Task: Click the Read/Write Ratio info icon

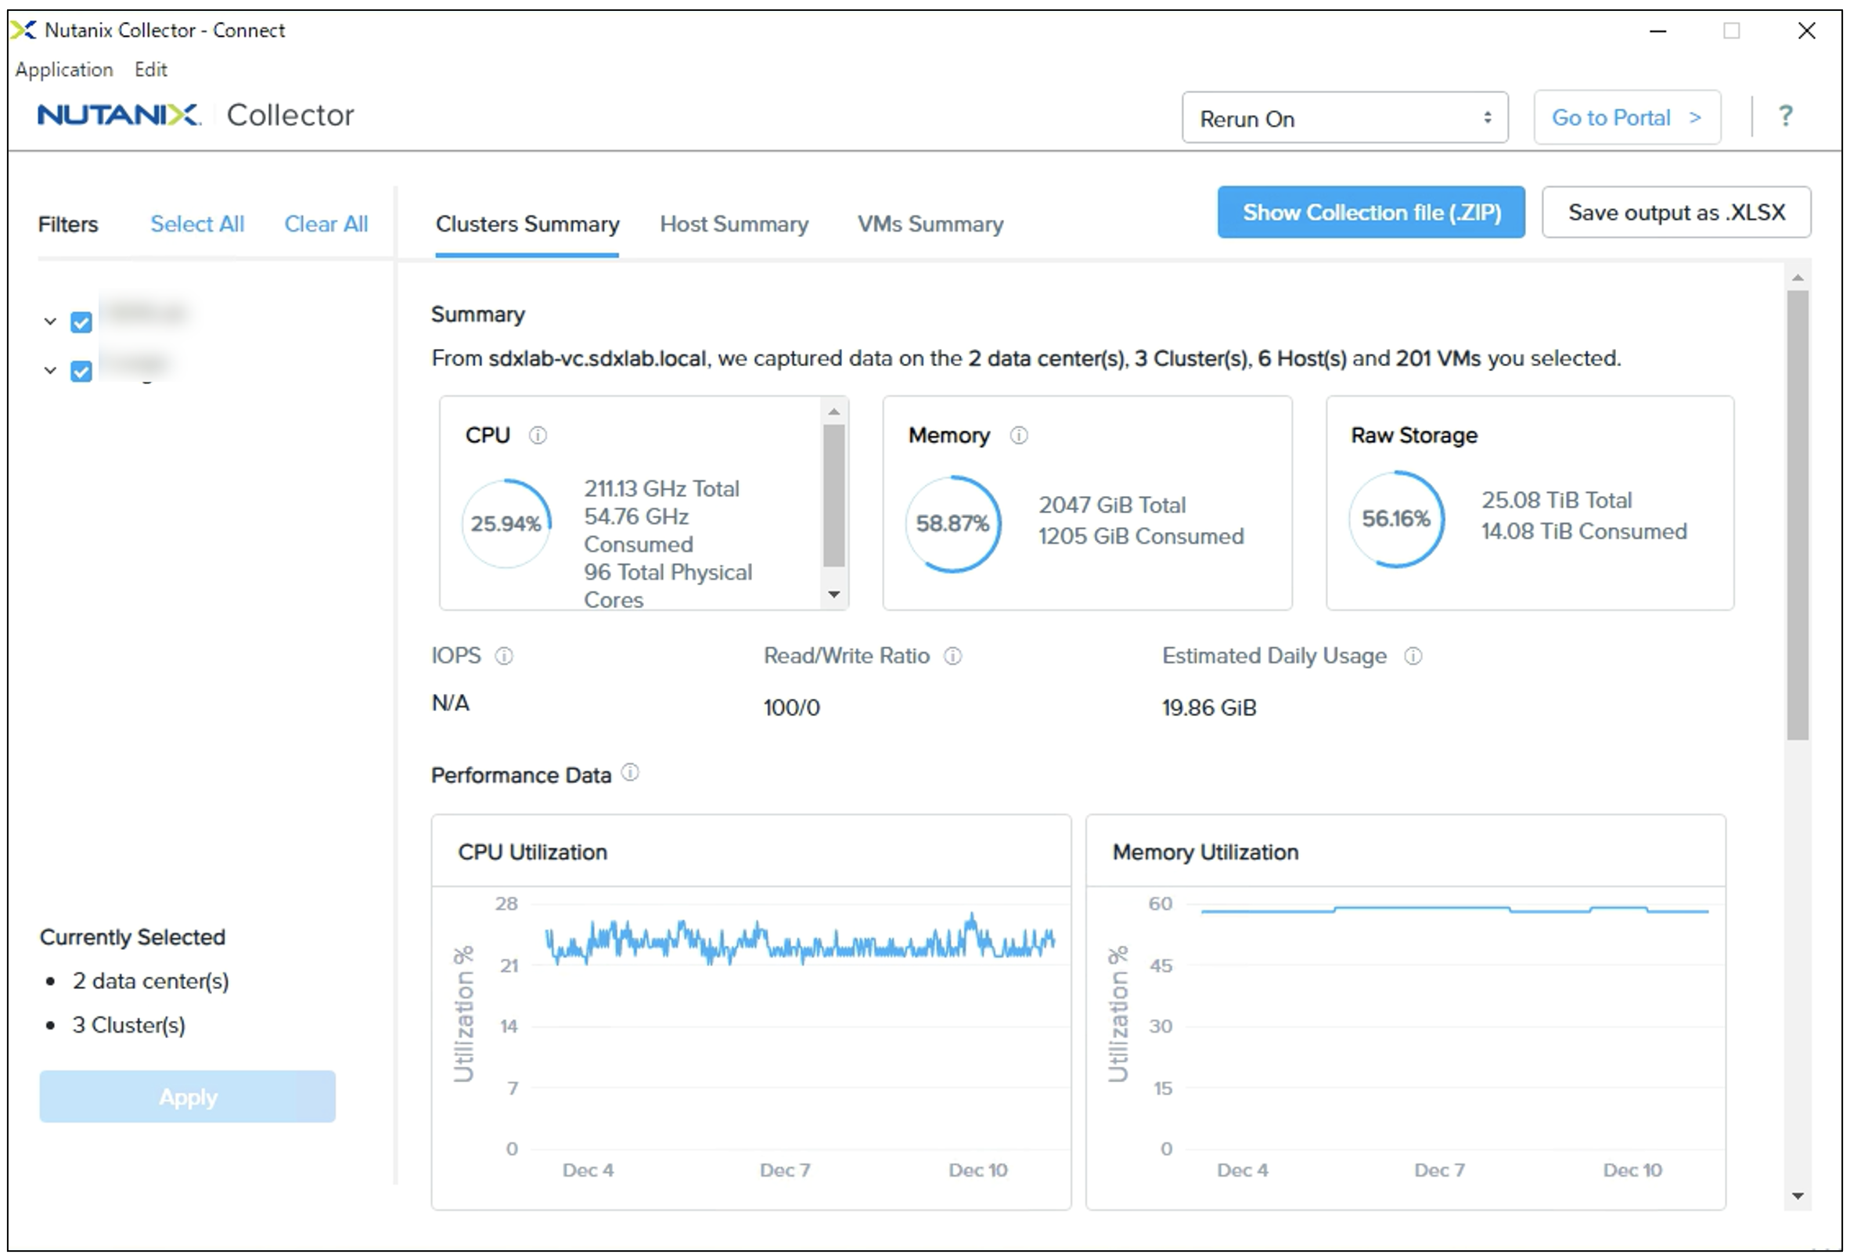Action: coord(953,656)
